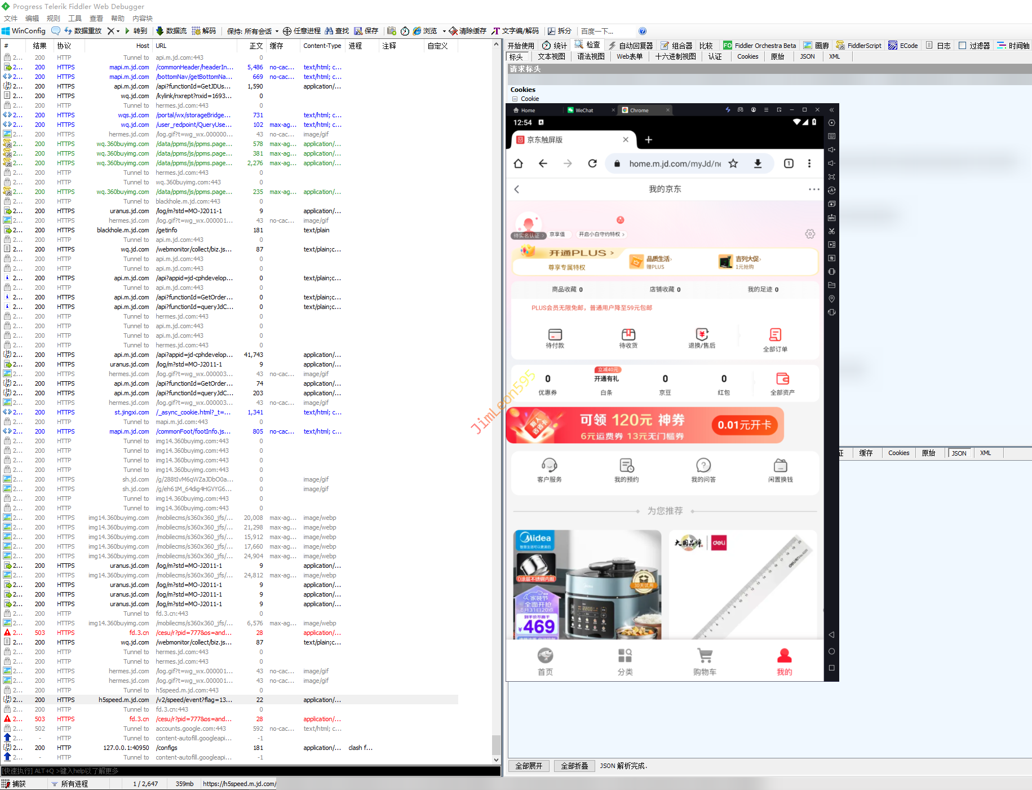
Task: Toggle the 解码 decode option
Action: 203,31
